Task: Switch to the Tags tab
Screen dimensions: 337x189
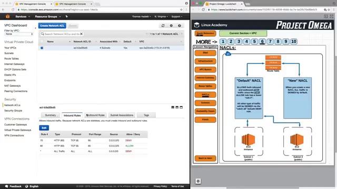Action: coord(146,115)
